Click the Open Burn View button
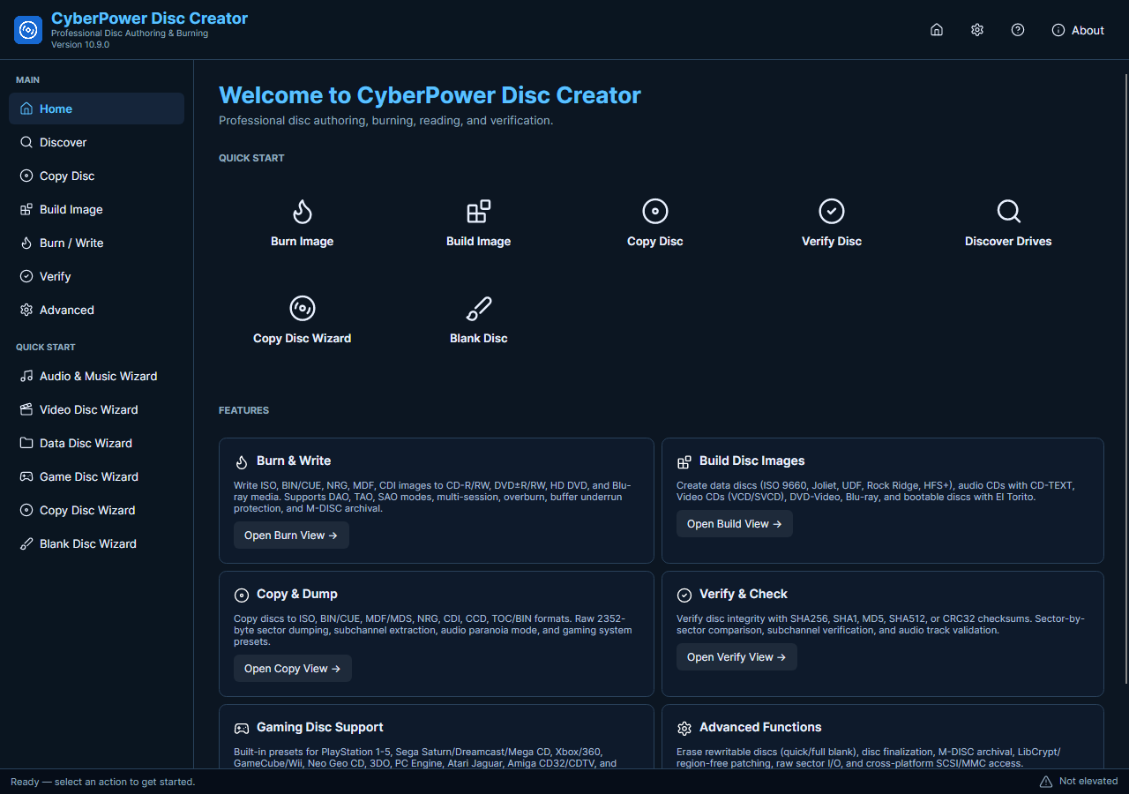Viewport: 1129px width, 794px height. [x=291, y=536]
